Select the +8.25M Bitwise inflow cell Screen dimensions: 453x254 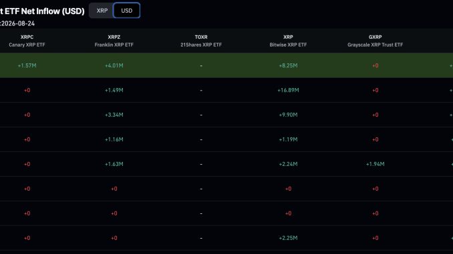click(x=288, y=66)
